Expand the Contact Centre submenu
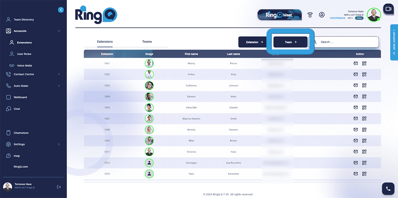Image resolution: width=398 pixels, height=198 pixels. pos(59,74)
